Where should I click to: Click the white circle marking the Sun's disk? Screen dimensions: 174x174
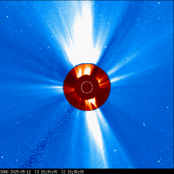87,87
